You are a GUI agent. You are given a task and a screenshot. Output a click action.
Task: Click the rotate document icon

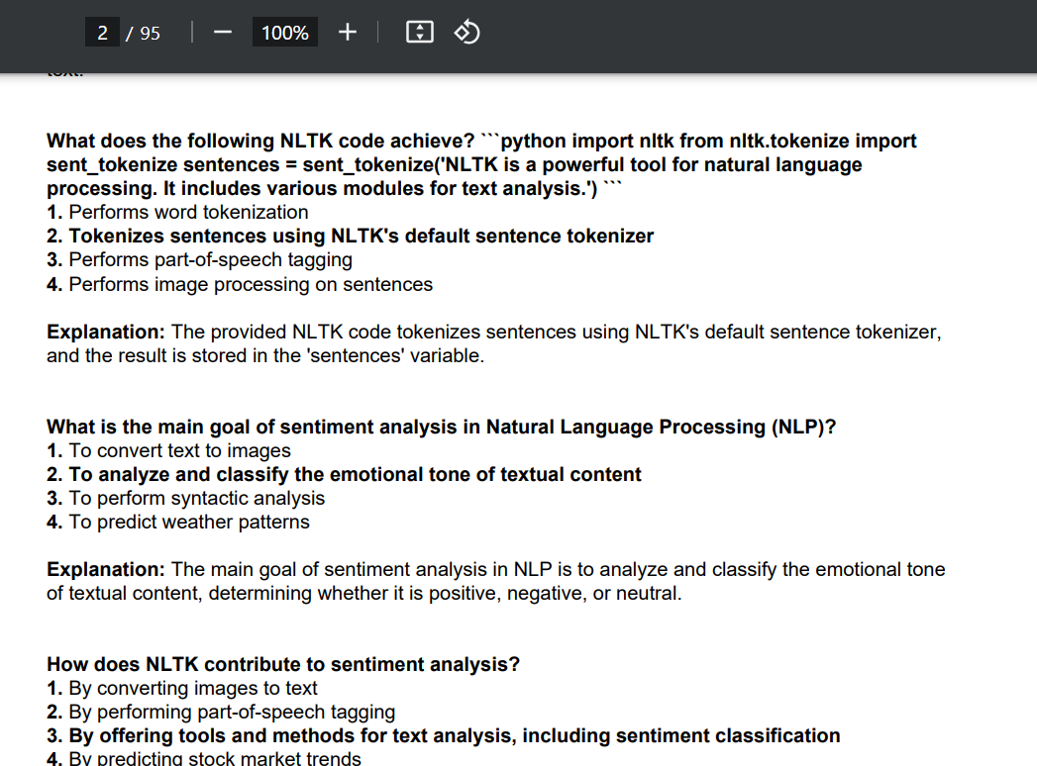tap(467, 33)
